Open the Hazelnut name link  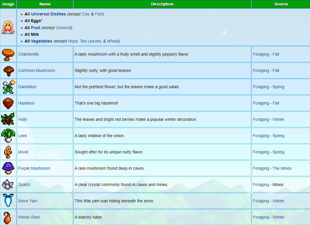point(26,103)
